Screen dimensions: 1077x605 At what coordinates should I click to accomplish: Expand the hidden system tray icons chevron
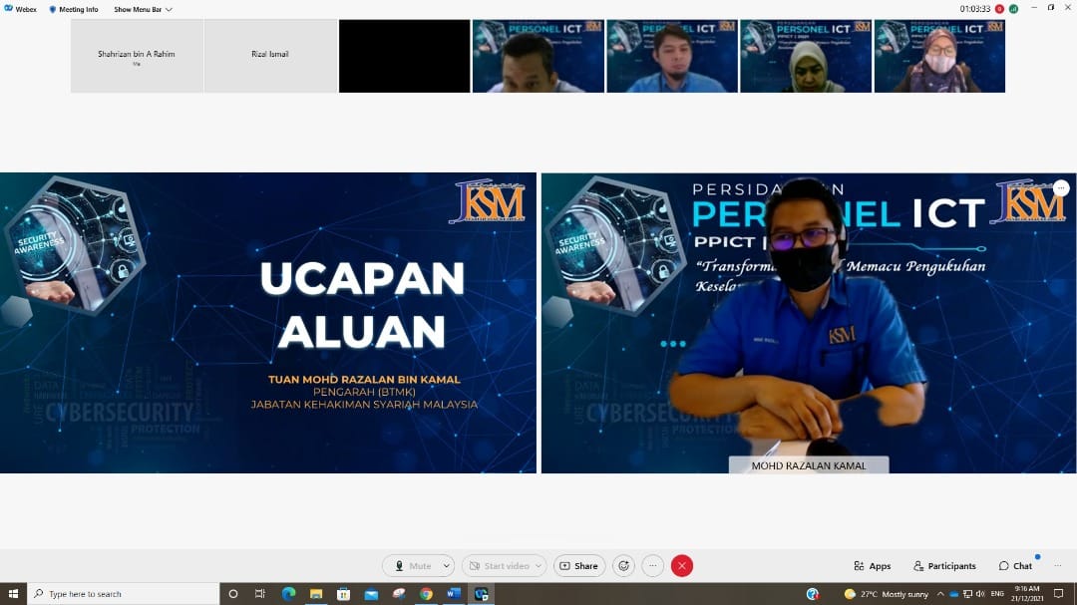click(x=940, y=593)
